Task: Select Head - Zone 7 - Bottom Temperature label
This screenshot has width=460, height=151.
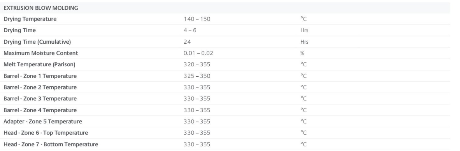Action: click(x=51, y=144)
